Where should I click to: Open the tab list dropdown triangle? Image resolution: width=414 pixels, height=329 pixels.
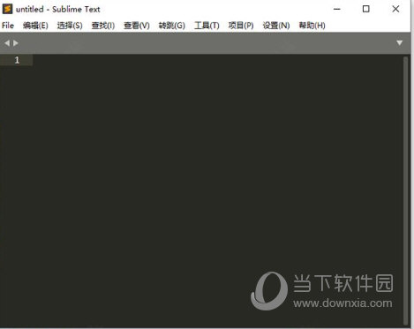pos(399,43)
